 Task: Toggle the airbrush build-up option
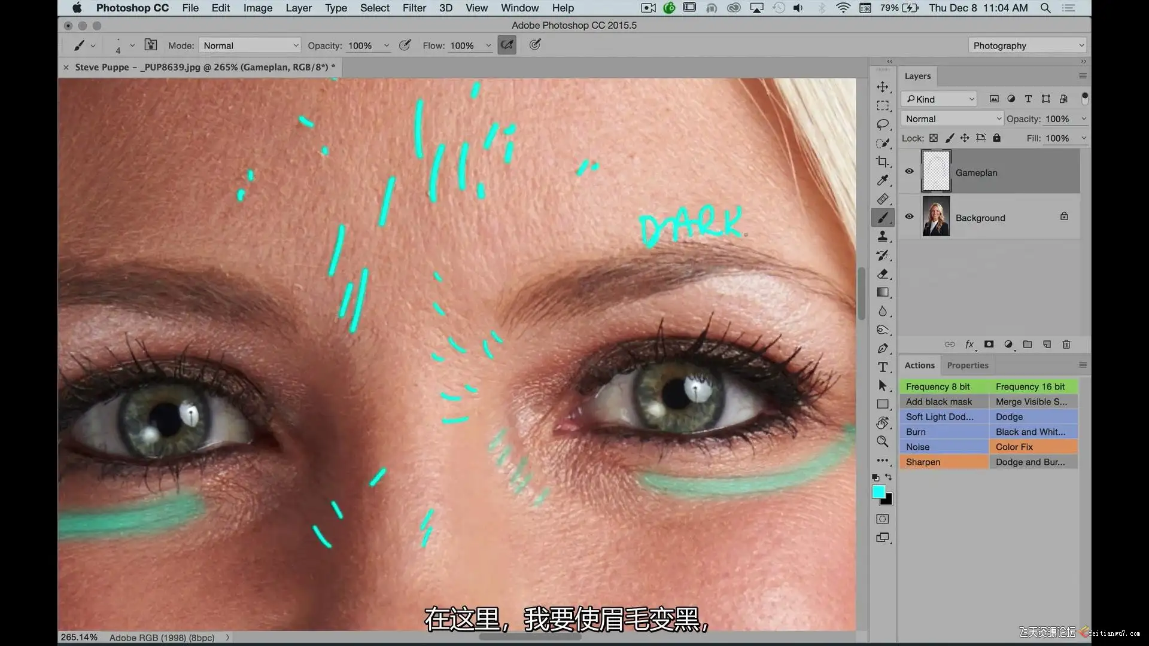[x=507, y=45]
